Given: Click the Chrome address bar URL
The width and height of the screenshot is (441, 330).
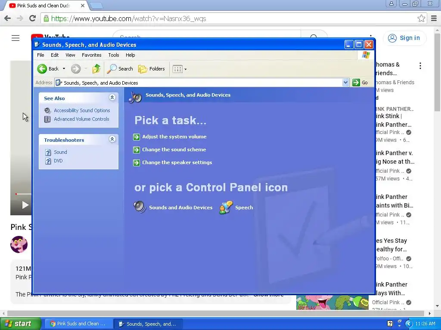Looking at the screenshot, I should 128,18.
